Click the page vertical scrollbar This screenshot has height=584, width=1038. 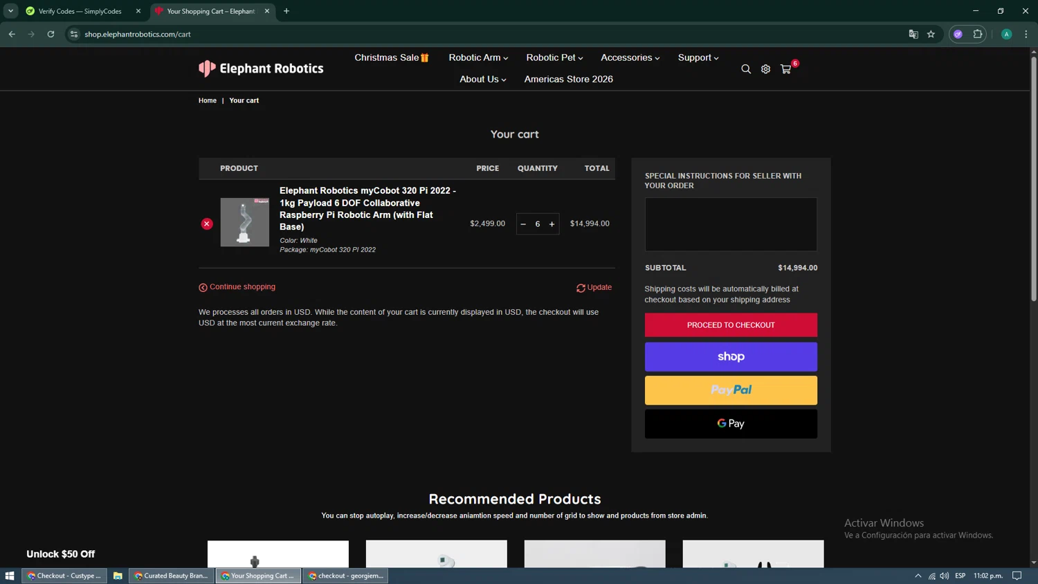pos(1034,180)
